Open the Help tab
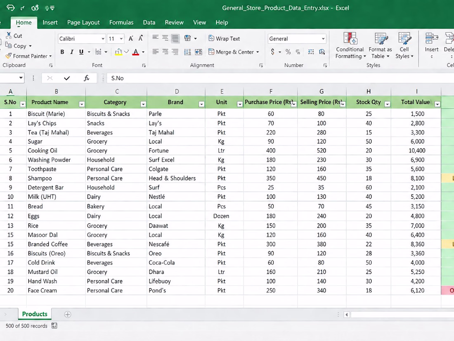Screen dimensions: 454x341 pos(222,23)
